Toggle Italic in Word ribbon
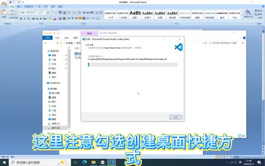The height and width of the screenshot is (166, 265). point(25,18)
